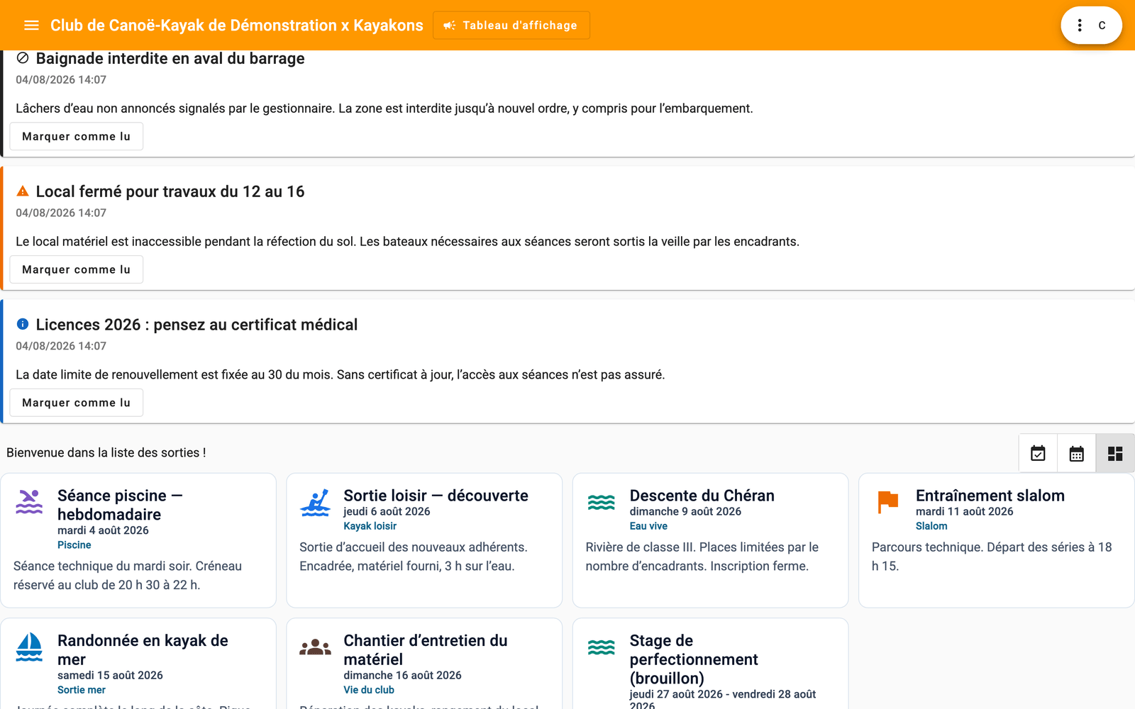Click the kayaker icon on Sortie loisir card

click(x=315, y=502)
